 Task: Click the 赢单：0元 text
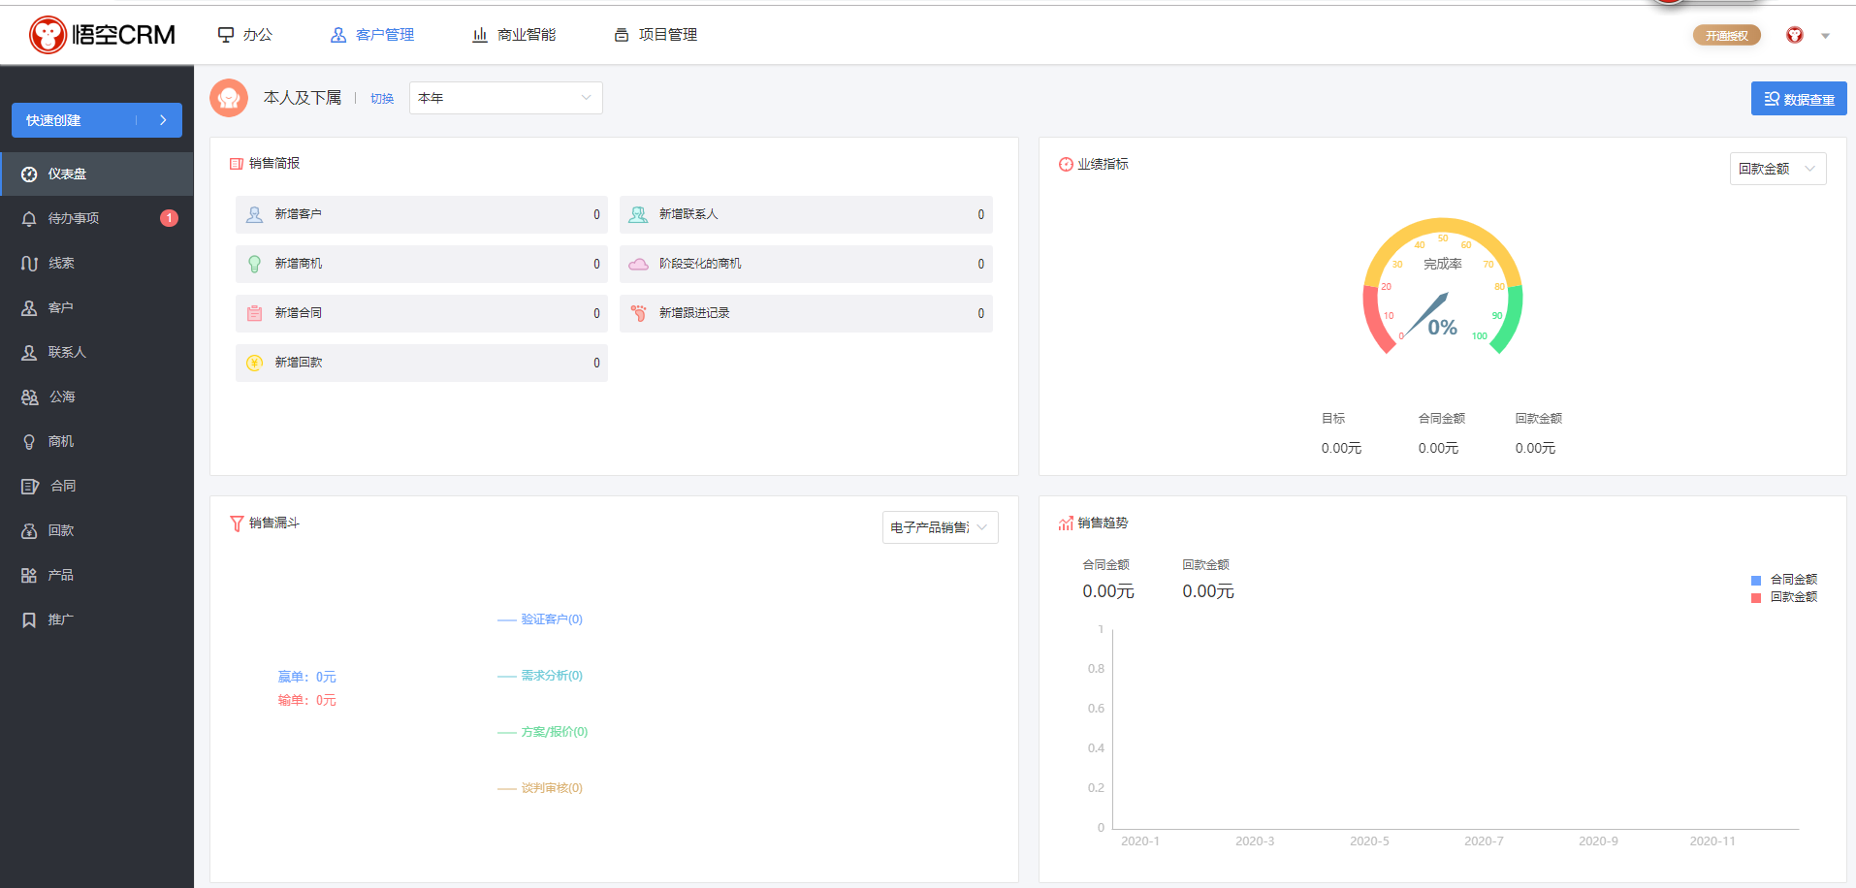click(x=306, y=678)
